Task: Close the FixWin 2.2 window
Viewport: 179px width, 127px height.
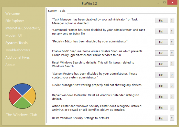Action: (172, 3)
